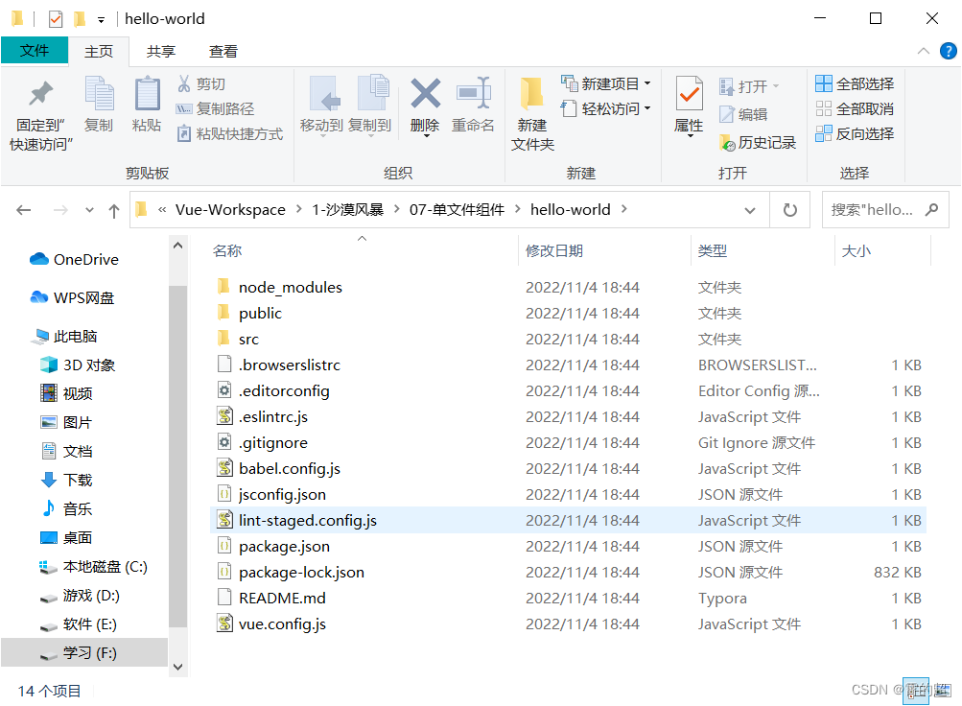Open 3D 对象 folder in sidebar
Viewport: 962px width, 706px height.
click(78, 365)
